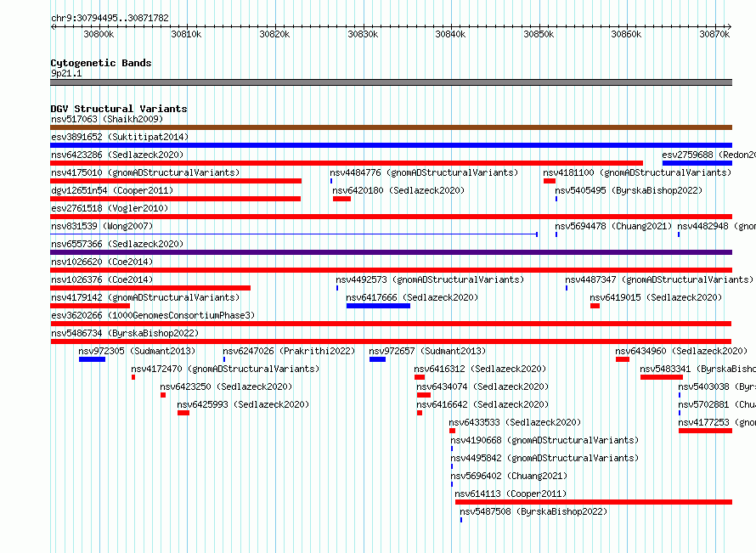The image size is (756, 553).
Task: Open nsv5487508 (ByrskaBishop2022) label
Action: (533, 511)
